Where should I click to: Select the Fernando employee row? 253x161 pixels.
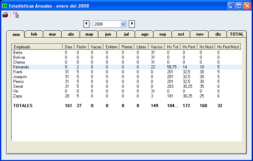tap(21, 67)
